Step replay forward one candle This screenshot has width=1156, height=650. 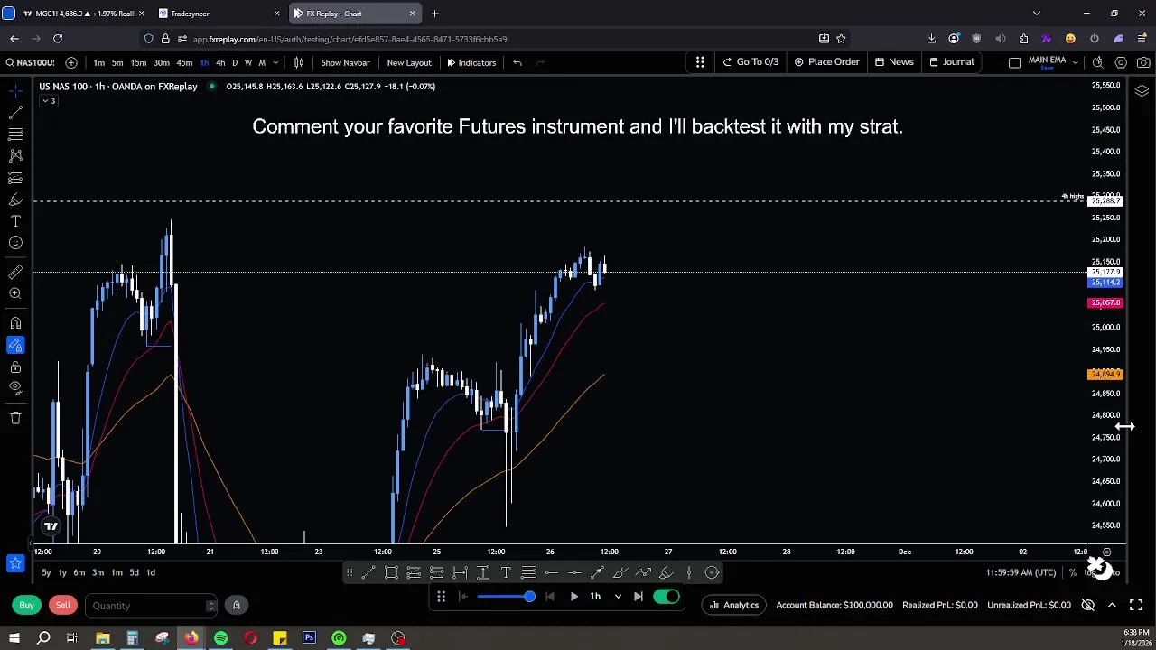click(x=639, y=596)
